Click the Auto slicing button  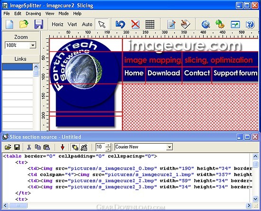tap(87, 24)
